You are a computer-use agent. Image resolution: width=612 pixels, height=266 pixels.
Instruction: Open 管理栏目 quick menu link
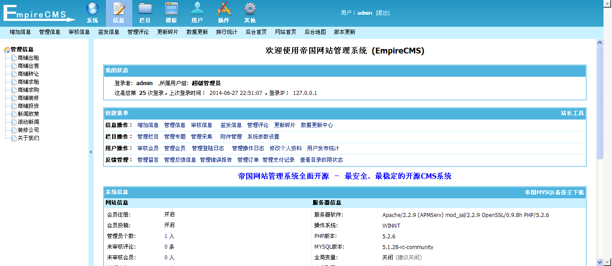[x=148, y=137]
